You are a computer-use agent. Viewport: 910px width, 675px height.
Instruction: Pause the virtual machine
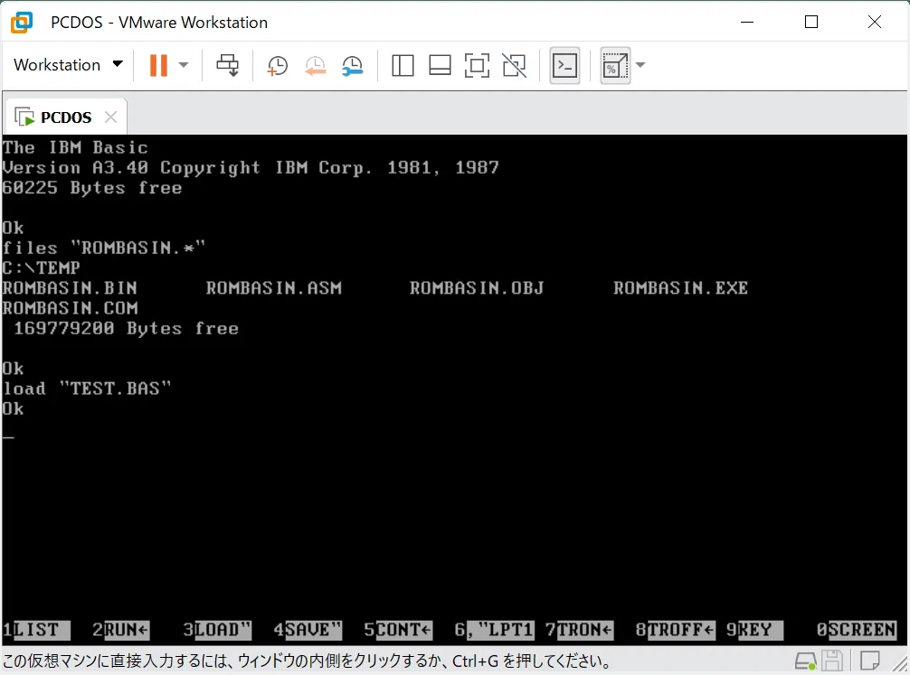point(158,65)
